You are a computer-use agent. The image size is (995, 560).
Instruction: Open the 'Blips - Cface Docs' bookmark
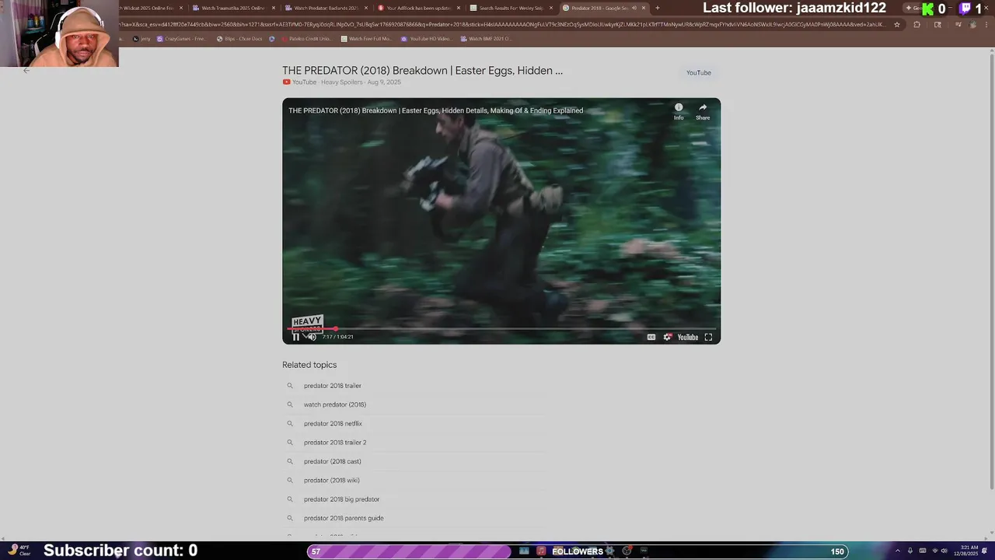pos(239,39)
